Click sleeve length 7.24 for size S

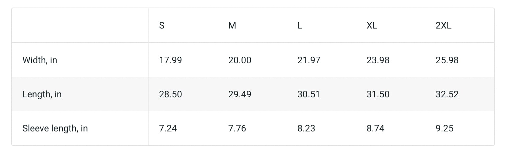[x=168, y=128]
